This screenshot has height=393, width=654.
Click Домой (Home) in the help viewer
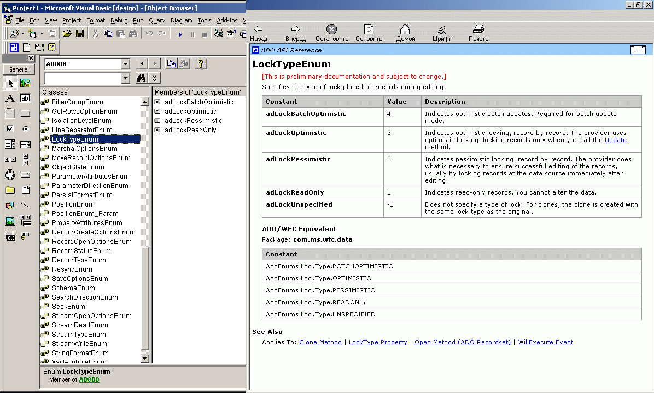[x=405, y=33]
